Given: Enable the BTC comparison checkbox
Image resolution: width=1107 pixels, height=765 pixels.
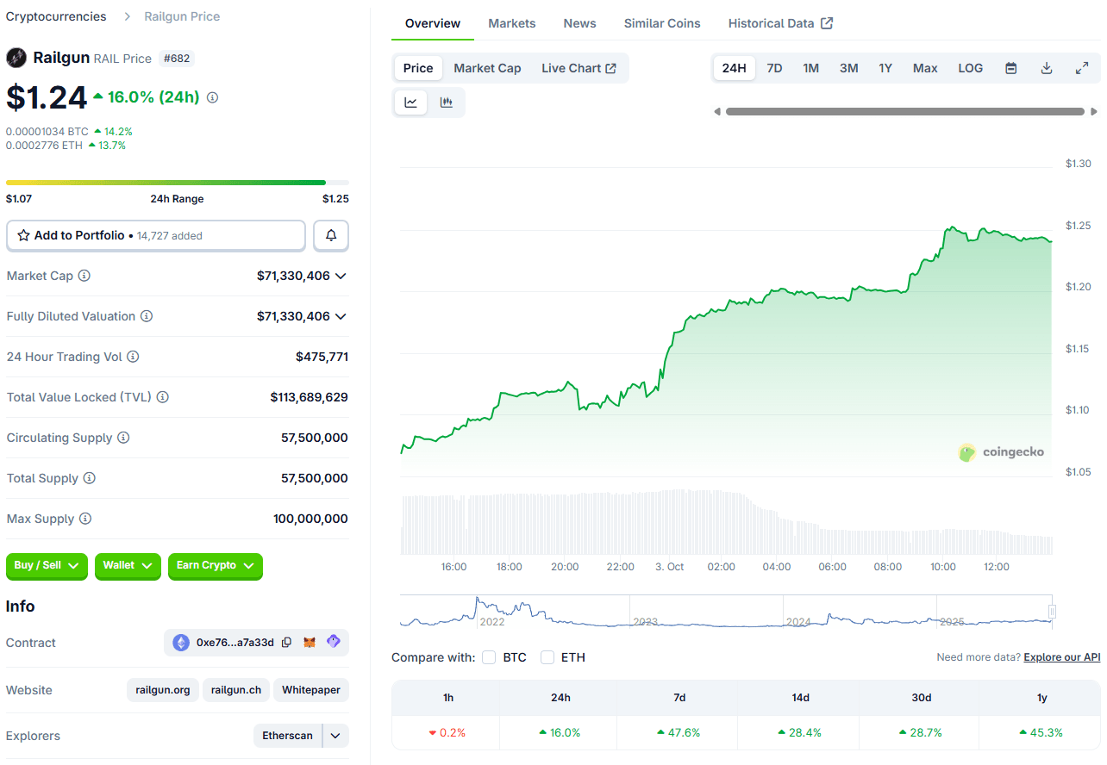Looking at the screenshot, I should point(489,657).
